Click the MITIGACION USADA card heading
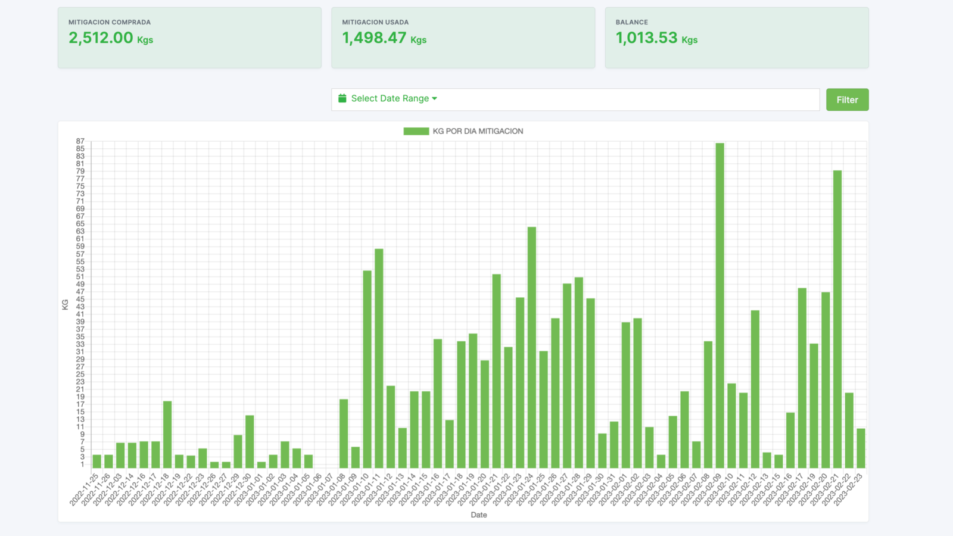 tap(375, 22)
